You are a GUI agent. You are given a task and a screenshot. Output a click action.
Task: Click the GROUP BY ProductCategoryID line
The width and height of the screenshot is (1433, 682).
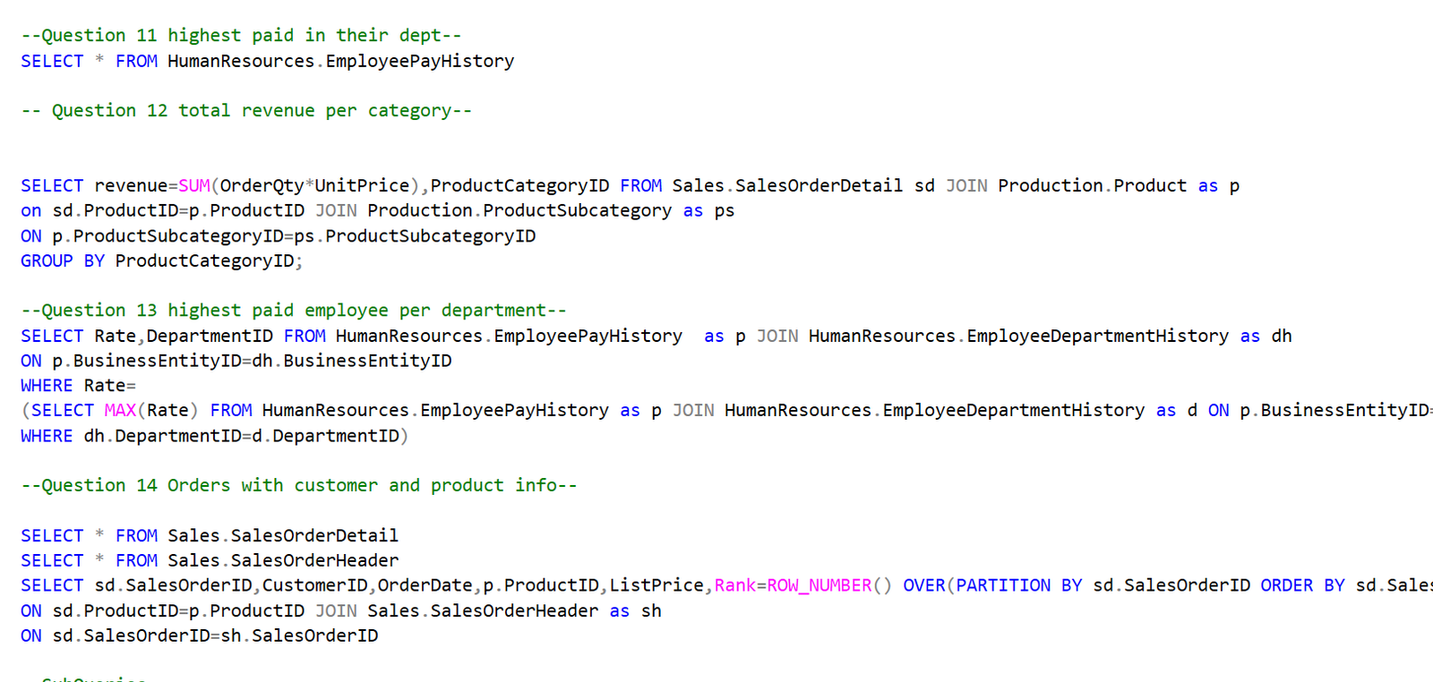coord(161,261)
